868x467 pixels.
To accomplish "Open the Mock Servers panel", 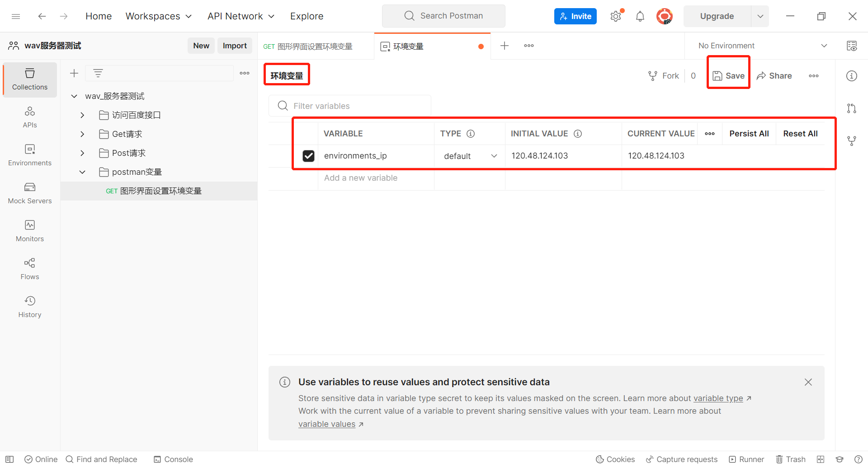I will point(30,193).
